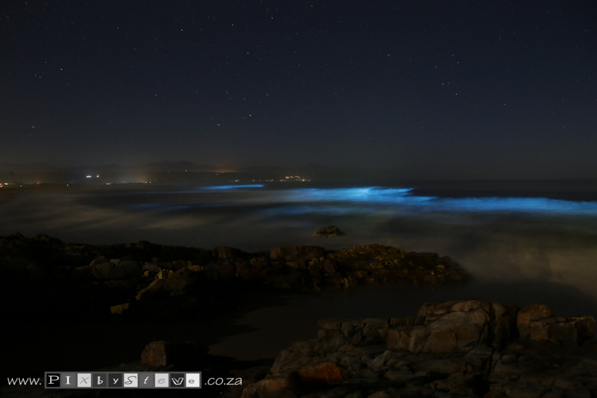Click the 'www.' text of the watermark
597x398 pixels.
tap(24, 381)
